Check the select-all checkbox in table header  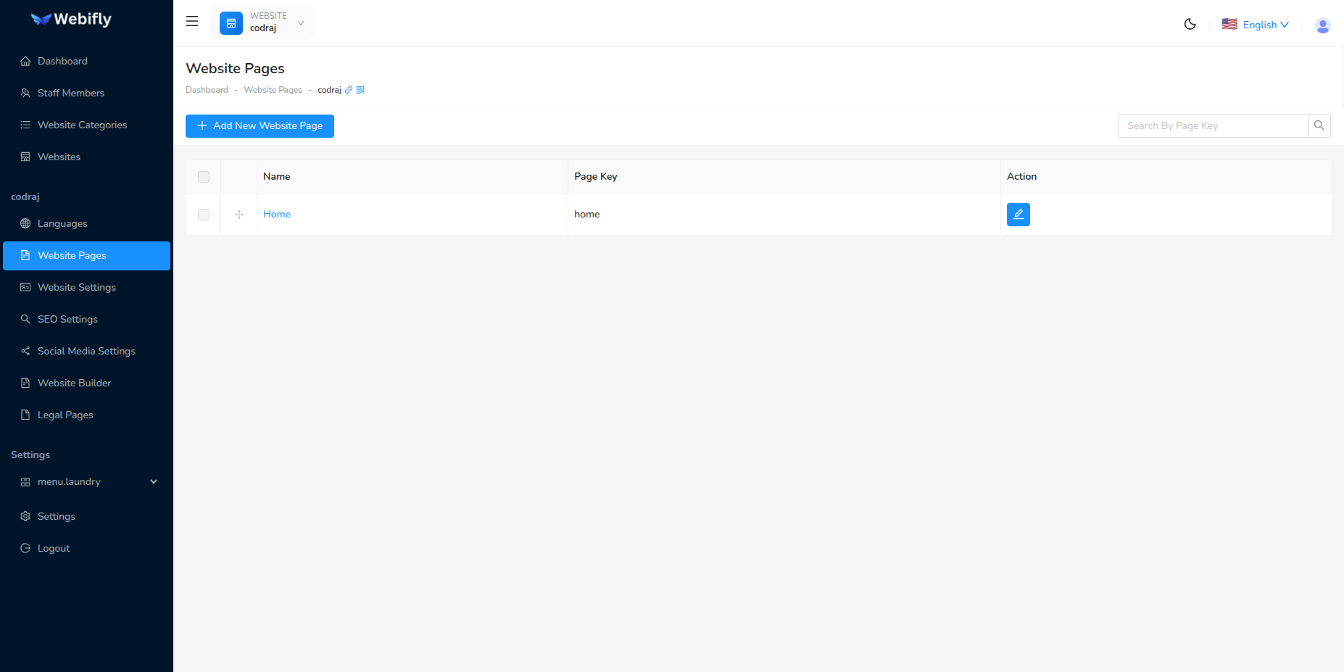pyautogui.click(x=203, y=176)
